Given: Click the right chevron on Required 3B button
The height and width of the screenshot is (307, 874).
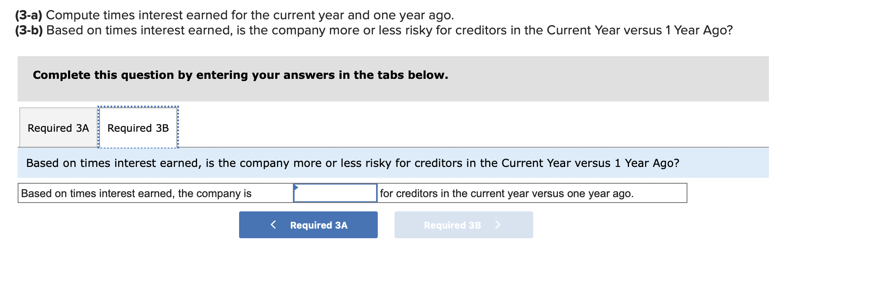Looking at the screenshot, I should point(498,225).
